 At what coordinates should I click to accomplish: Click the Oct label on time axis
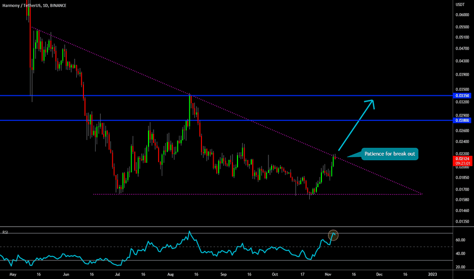(x=275, y=274)
